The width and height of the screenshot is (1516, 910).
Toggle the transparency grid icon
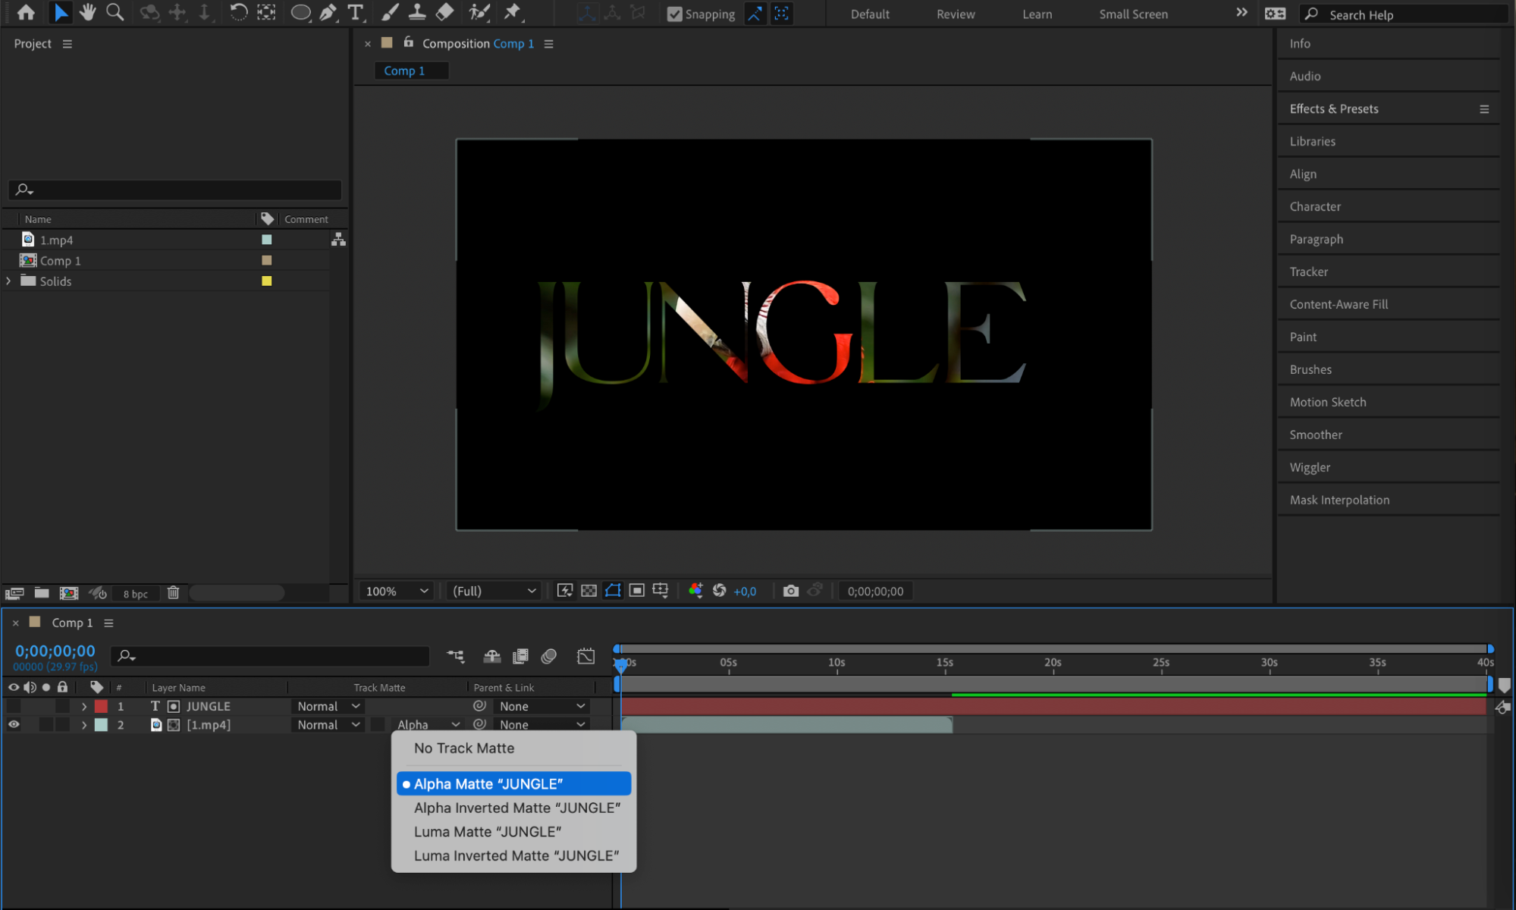[589, 591]
